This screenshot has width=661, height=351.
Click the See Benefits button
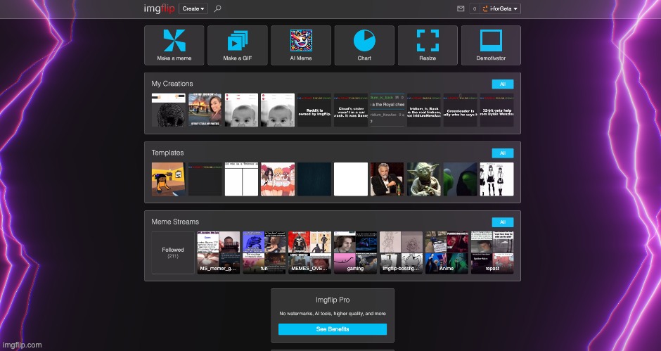pyautogui.click(x=333, y=329)
